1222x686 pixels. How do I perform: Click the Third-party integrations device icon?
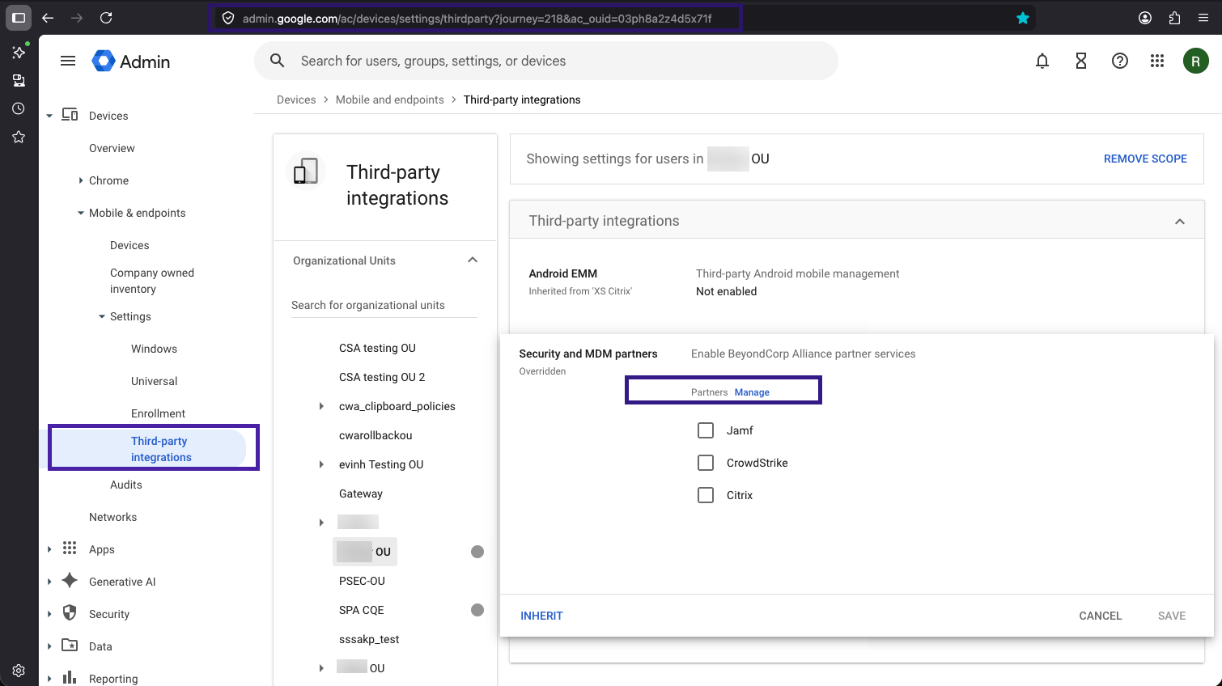[306, 171]
